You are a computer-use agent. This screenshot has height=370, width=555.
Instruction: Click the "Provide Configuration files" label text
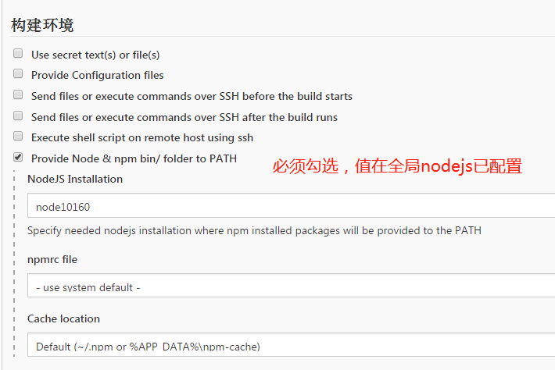98,75
